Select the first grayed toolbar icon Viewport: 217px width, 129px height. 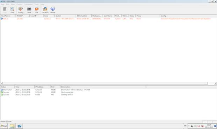coord(5,10)
